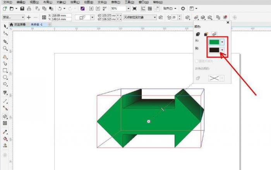Choose the Ellipse tool
Image resolution: width=271 pixels, height=170 pixels.
click(5, 77)
